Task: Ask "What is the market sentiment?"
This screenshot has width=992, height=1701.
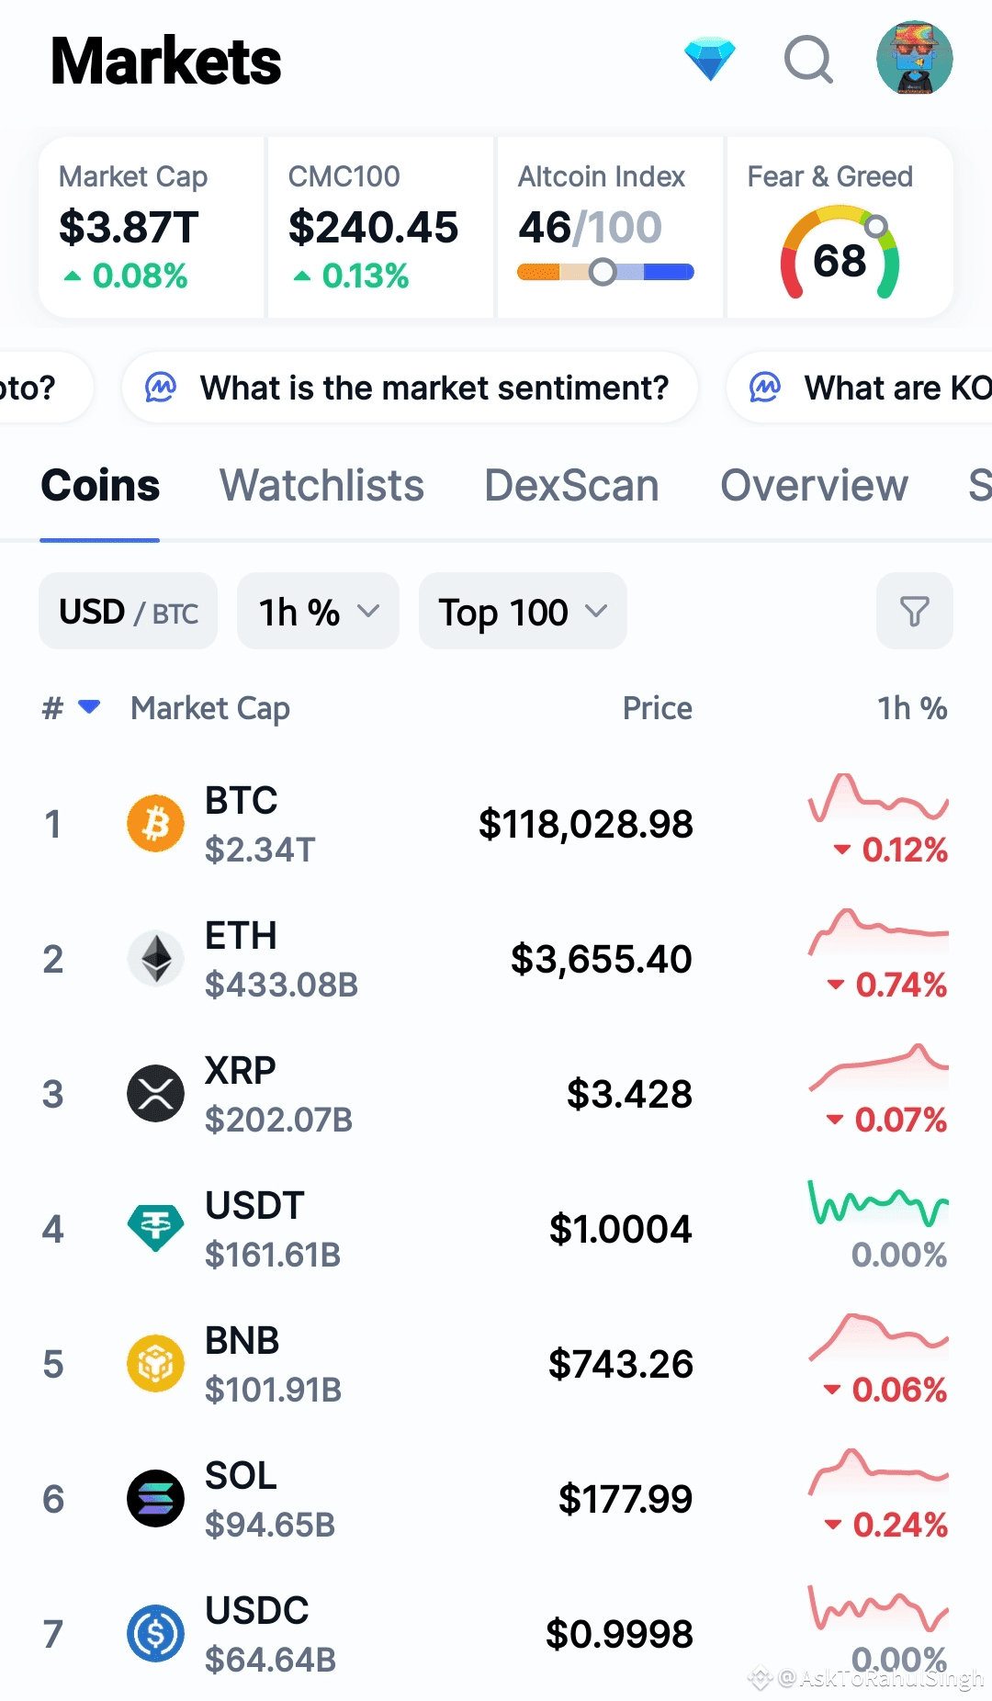Action: [x=410, y=388]
